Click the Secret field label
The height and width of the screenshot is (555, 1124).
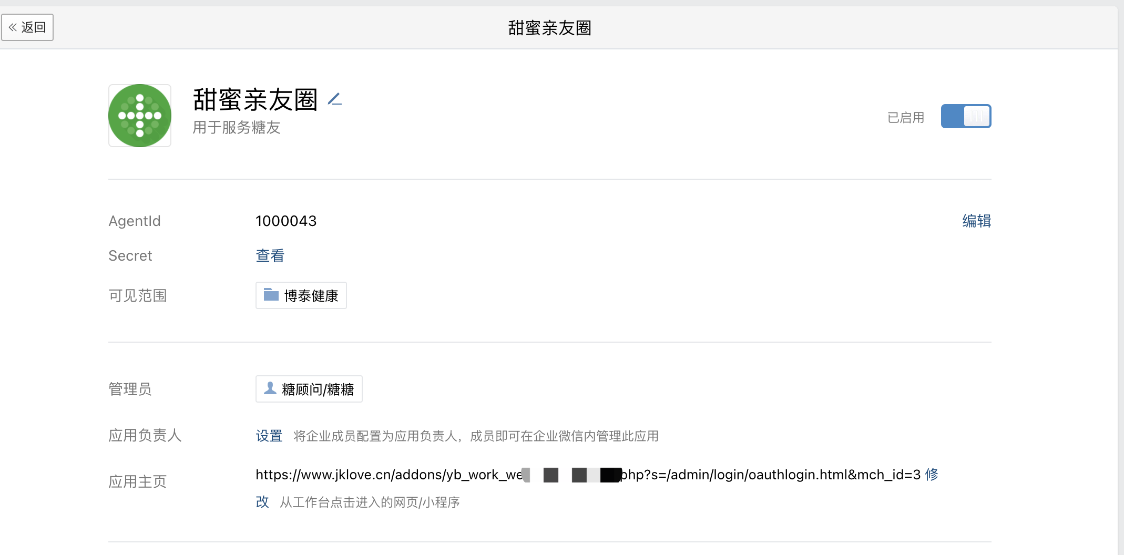(x=130, y=255)
